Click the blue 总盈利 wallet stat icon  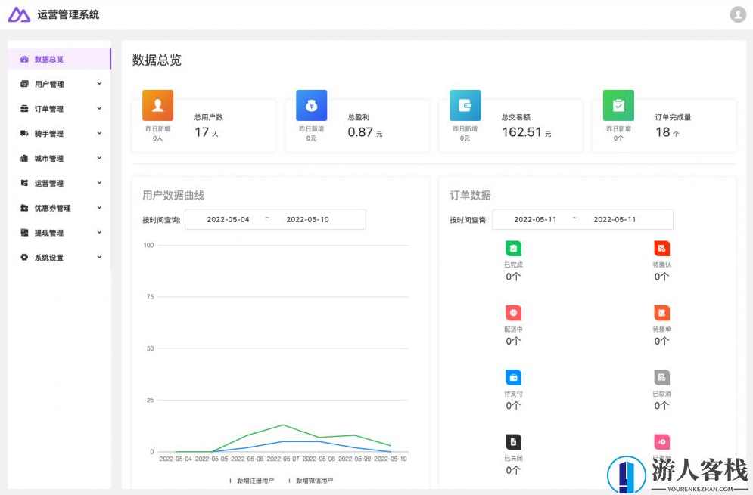[312, 105]
